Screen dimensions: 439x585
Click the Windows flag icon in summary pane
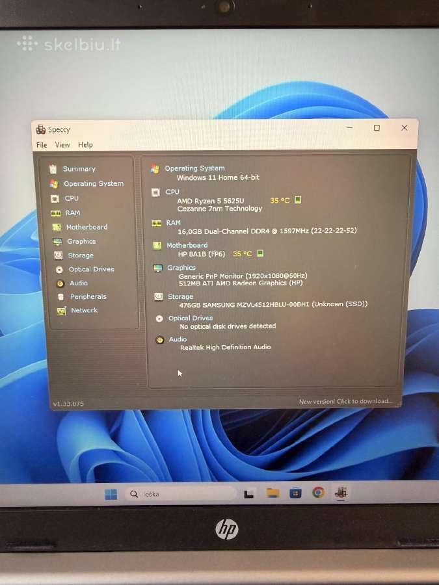tap(155, 169)
